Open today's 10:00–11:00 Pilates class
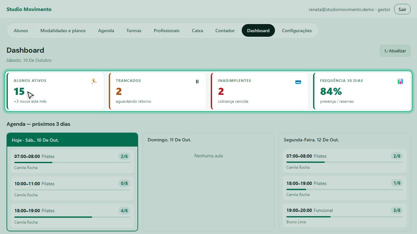The height and width of the screenshot is (234, 417). tap(72, 189)
